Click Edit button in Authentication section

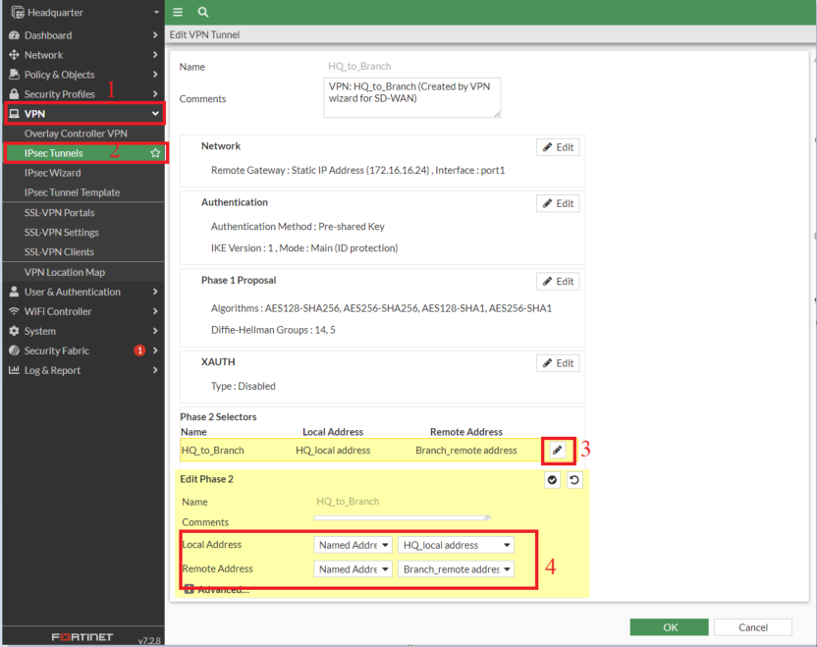coord(558,203)
